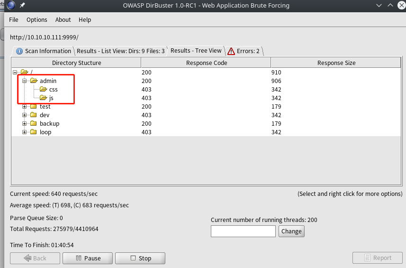Click the Report button

point(377,258)
